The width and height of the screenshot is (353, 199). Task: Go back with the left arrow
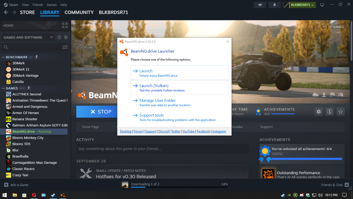point(6,12)
